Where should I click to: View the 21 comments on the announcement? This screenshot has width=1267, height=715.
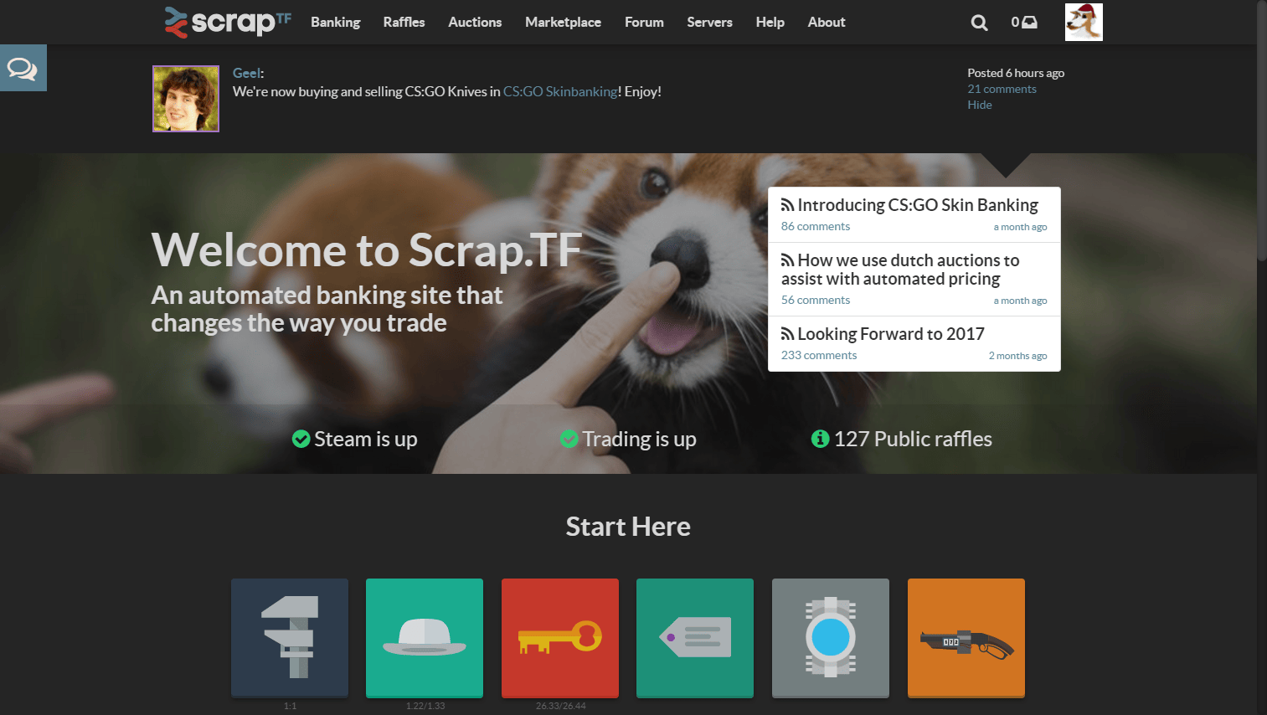click(1002, 88)
